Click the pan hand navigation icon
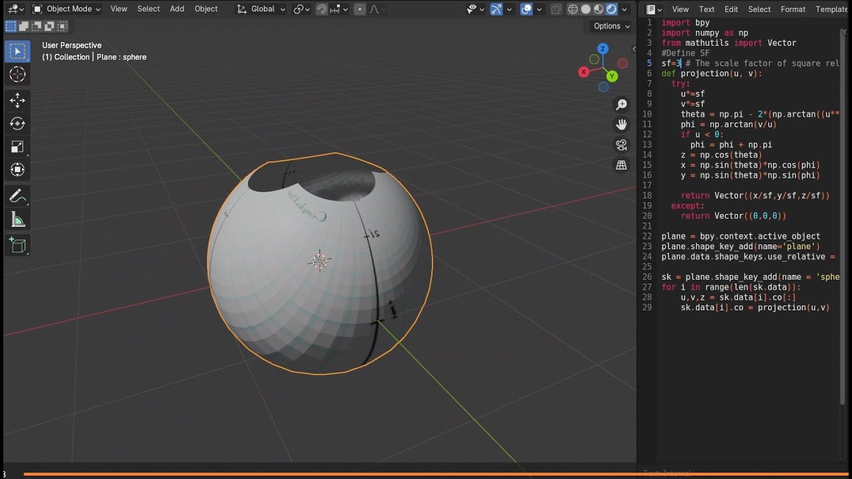 (x=622, y=124)
